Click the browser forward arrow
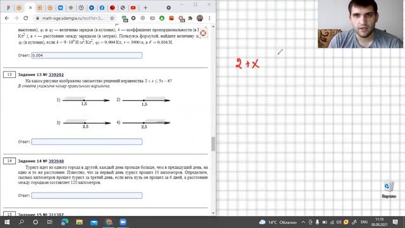The height and width of the screenshot is (228, 405). pos(16,18)
